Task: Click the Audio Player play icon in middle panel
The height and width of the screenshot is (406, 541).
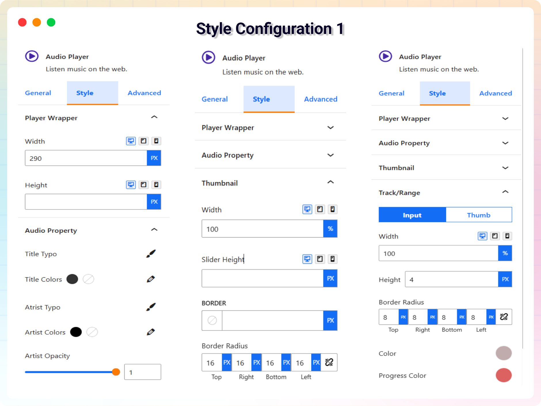Action: [209, 57]
